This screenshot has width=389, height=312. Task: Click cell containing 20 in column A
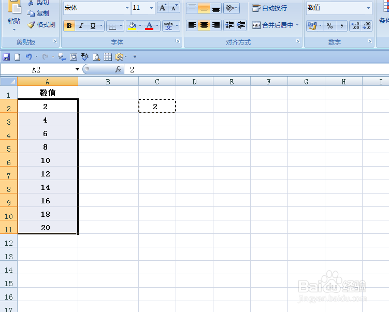tap(48, 227)
